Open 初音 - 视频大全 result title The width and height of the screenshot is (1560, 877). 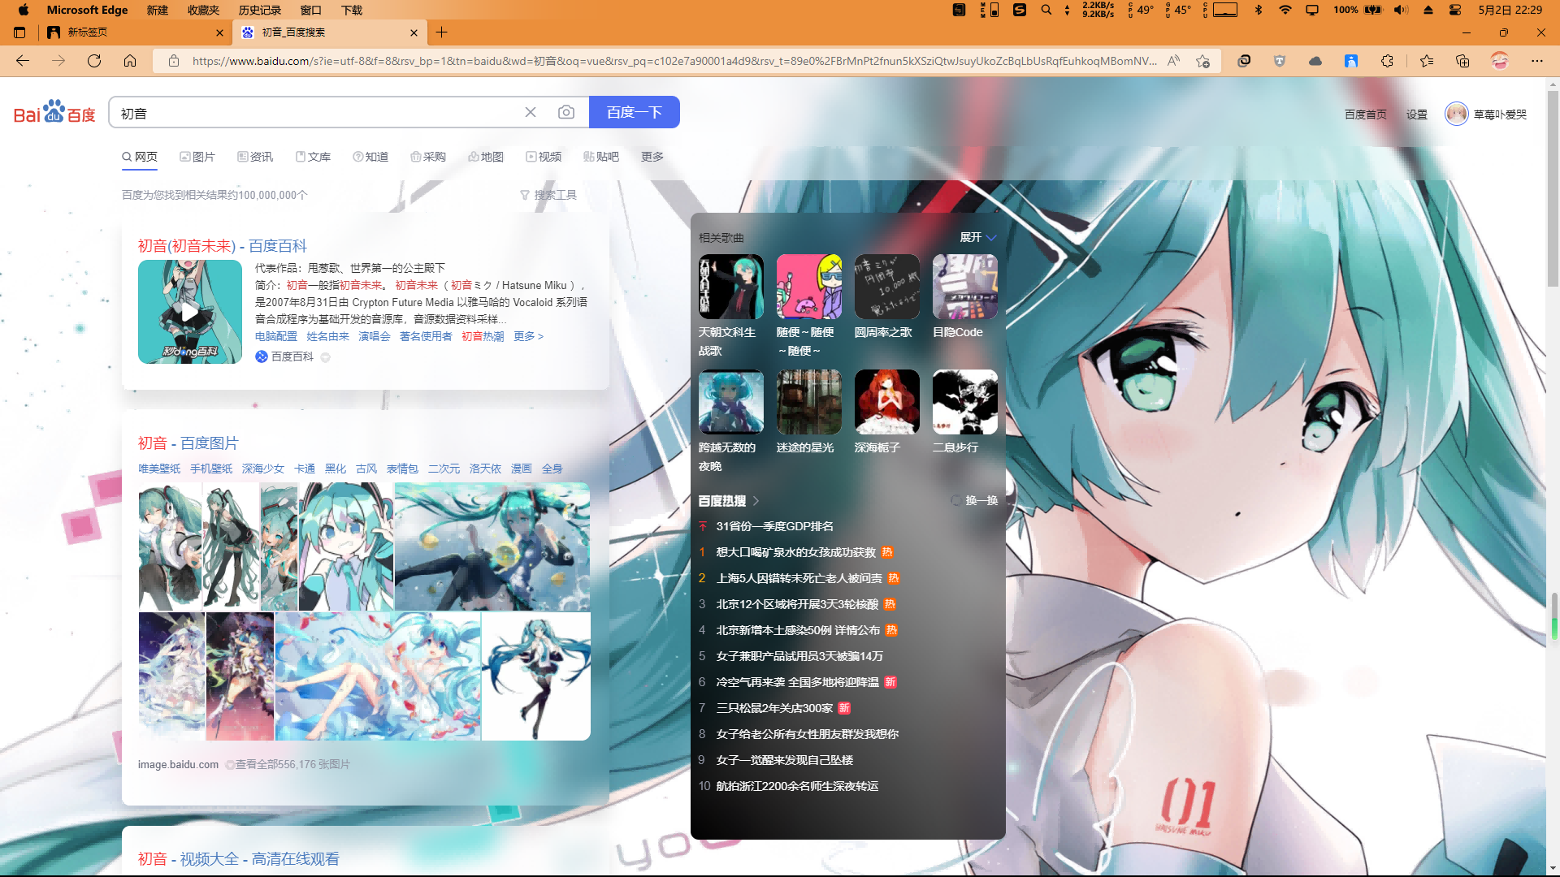tap(239, 859)
